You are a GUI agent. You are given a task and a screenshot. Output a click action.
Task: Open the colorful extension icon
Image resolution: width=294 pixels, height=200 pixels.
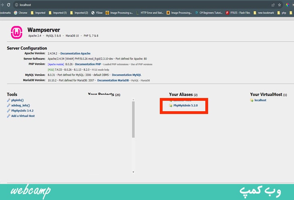point(288,5)
